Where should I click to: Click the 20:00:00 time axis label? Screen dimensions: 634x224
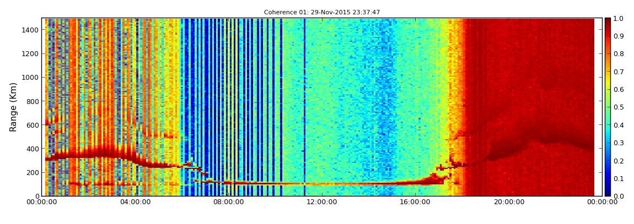510,202
